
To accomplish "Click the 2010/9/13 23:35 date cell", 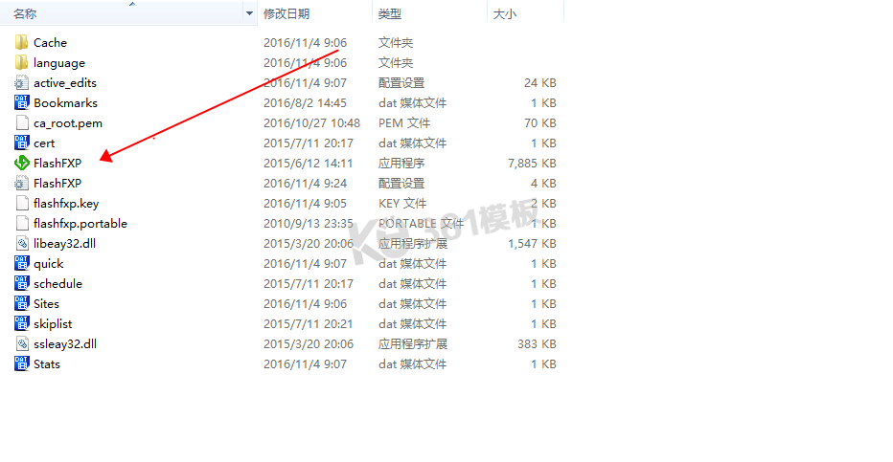I will coord(309,223).
